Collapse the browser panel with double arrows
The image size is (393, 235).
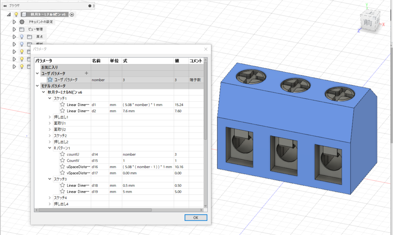[5, 6]
